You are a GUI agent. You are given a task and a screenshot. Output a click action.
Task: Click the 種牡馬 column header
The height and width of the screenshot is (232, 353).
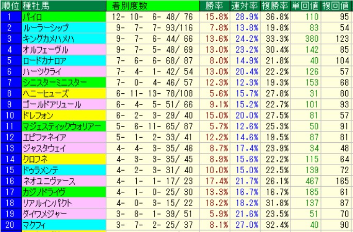[63, 6]
